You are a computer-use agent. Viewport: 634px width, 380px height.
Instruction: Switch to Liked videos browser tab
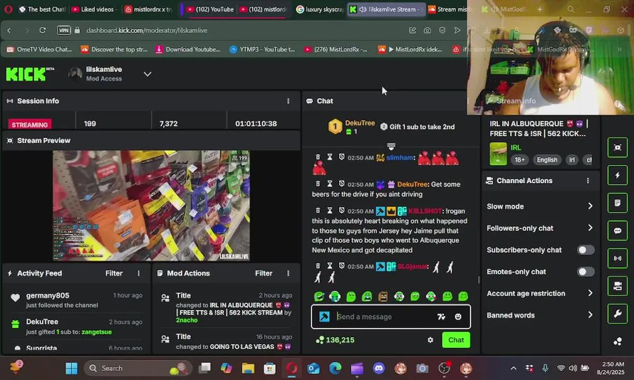(x=94, y=9)
